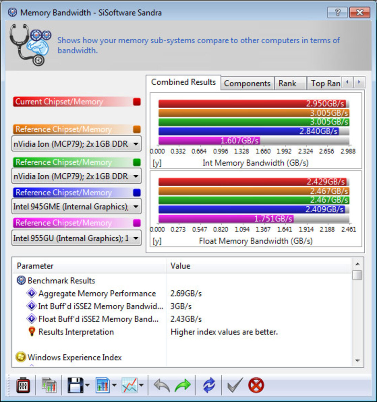Click the green forward arrow icon
Viewport: 377px width, 402px height.
pyautogui.click(x=183, y=385)
